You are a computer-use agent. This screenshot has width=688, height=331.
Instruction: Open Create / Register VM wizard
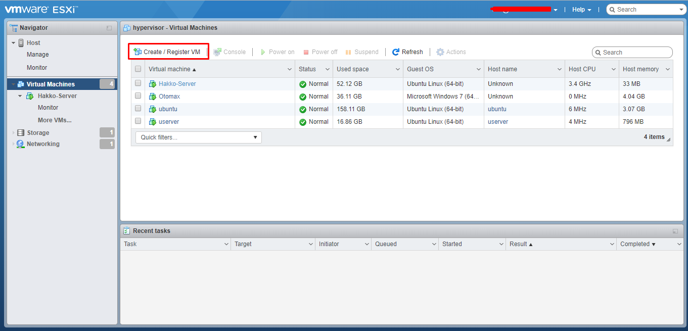pos(168,52)
